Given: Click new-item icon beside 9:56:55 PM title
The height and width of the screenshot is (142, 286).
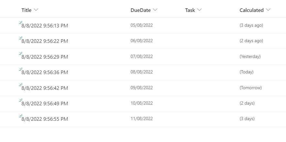Looking at the screenshot, I should pos(21,116).
